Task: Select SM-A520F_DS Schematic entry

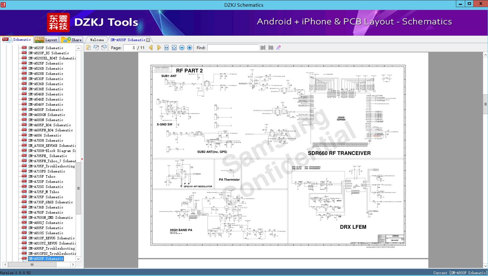Action: (x=48, y=53)
